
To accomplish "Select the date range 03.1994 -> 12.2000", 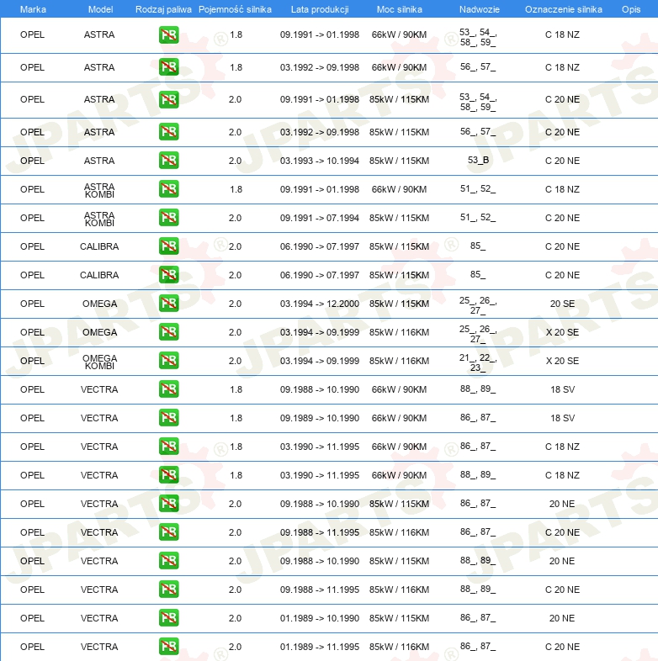I will click(x=319, y=304).
